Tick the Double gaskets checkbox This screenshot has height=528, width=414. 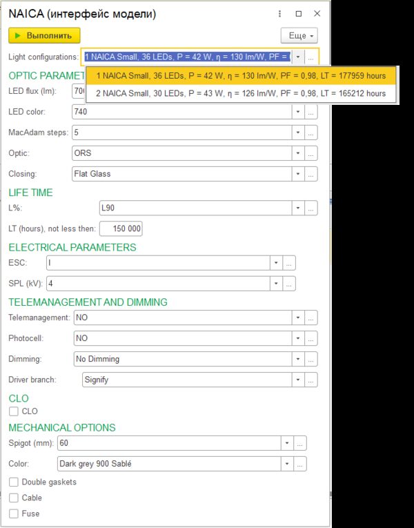(x=14, y=482)
